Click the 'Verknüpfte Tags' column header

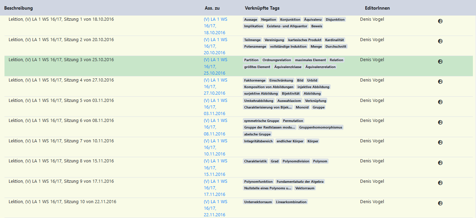262,8
